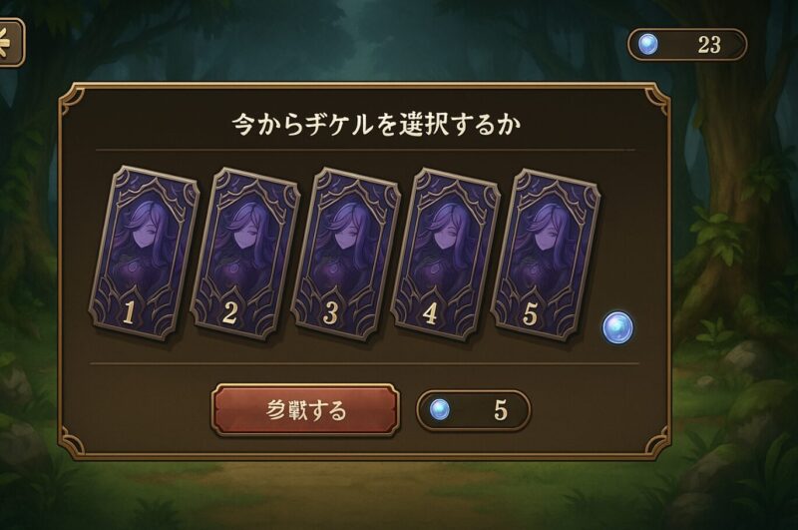Viewport: 798px width, 530px height.
Task: Pick the card labeled 2
Action: click(x=245, y=254)
